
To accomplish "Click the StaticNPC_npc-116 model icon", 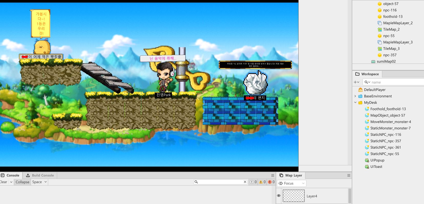I will click(x=367, y=135).
